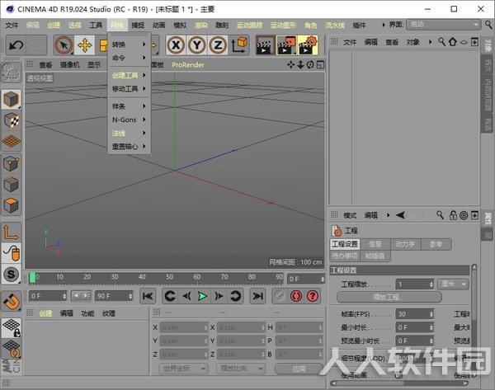The height and width of the screenshot is (390, 495).
Task: Toggle Snap S button
Action: point(11,274)
